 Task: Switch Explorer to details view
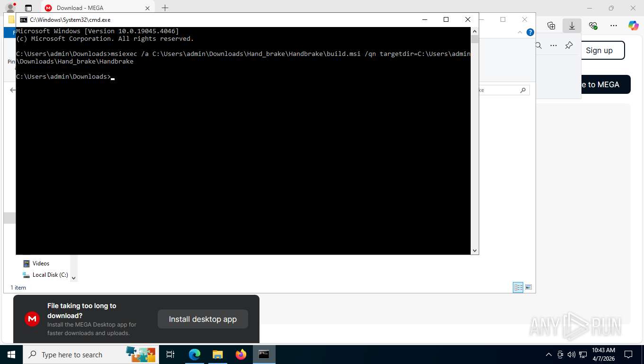tap(518, 287)
